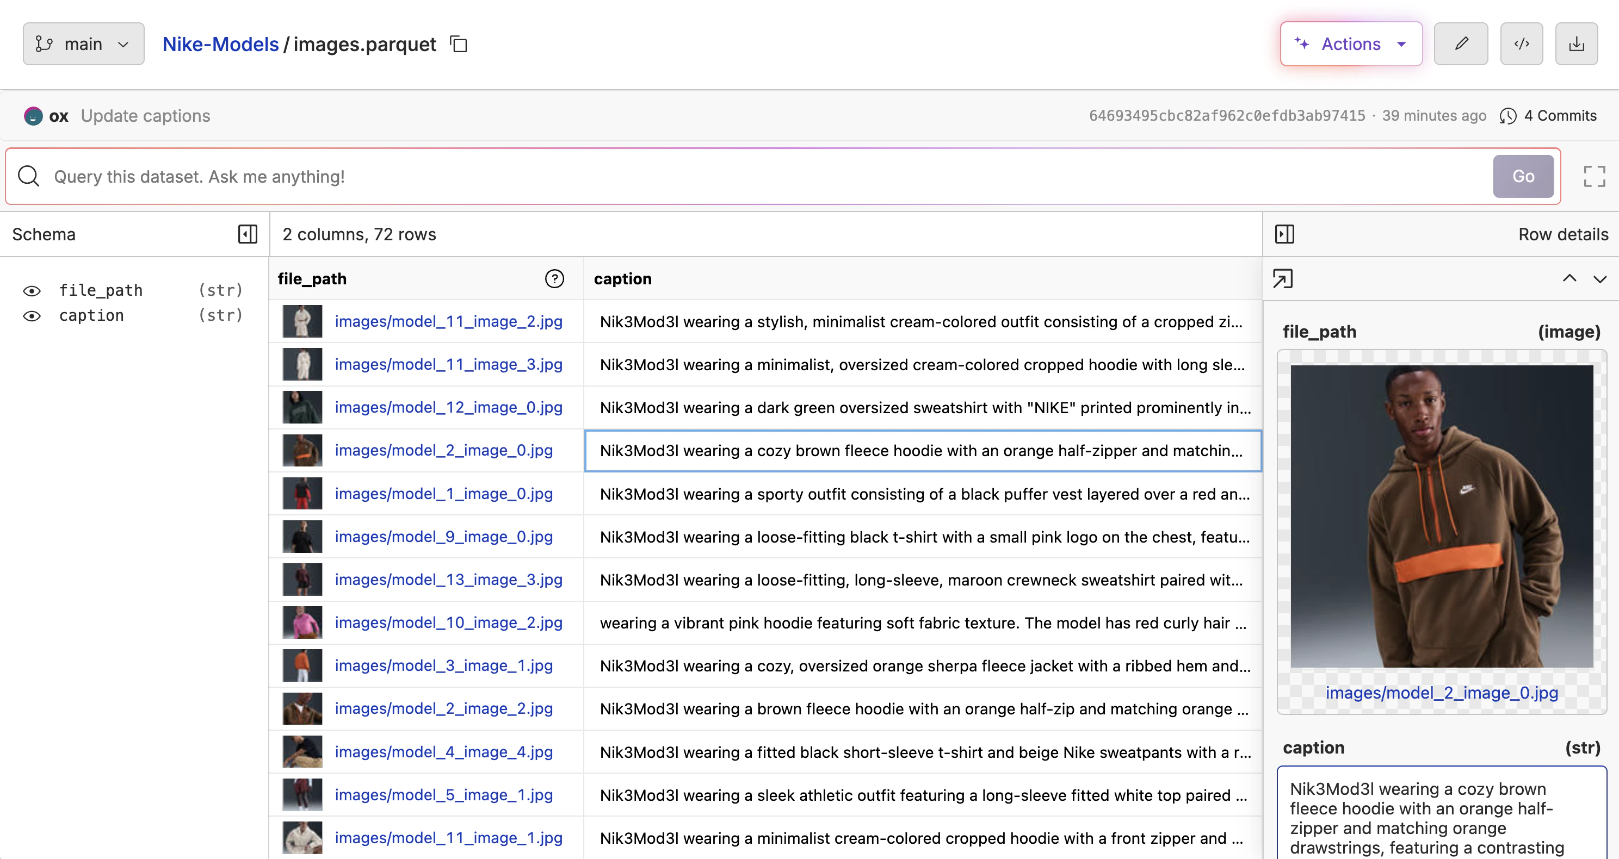1619x859 pixels.
Task: Go to the next row using the down chevron
Action: pos(1600,279)
